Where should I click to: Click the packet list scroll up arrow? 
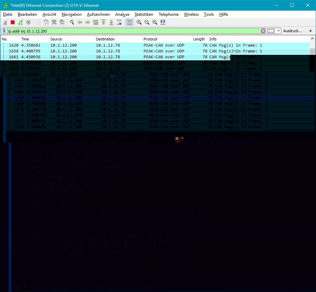tap(312, 38)
